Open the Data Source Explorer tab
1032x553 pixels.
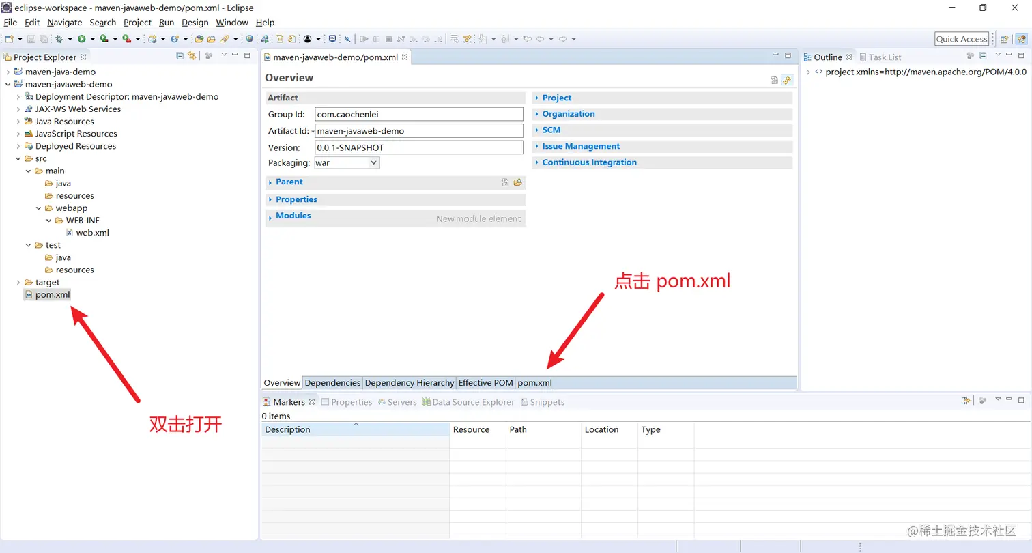click(x=468, y=402)
